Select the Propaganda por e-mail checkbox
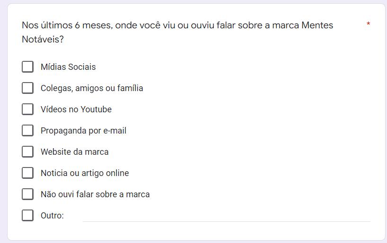This screenshot has width=387, height=243. click(x=27, y=130)
